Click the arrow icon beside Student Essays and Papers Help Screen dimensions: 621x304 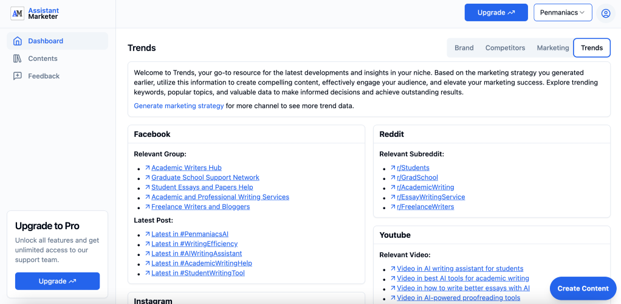click(x=147, y=187)
